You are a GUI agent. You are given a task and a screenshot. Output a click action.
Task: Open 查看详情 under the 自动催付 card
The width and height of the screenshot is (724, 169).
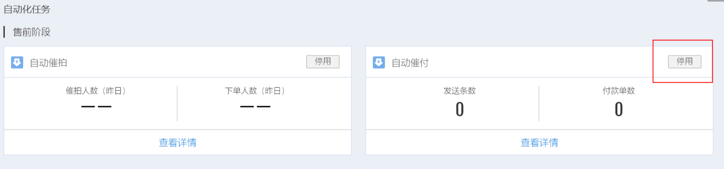(x=539, y=143)
